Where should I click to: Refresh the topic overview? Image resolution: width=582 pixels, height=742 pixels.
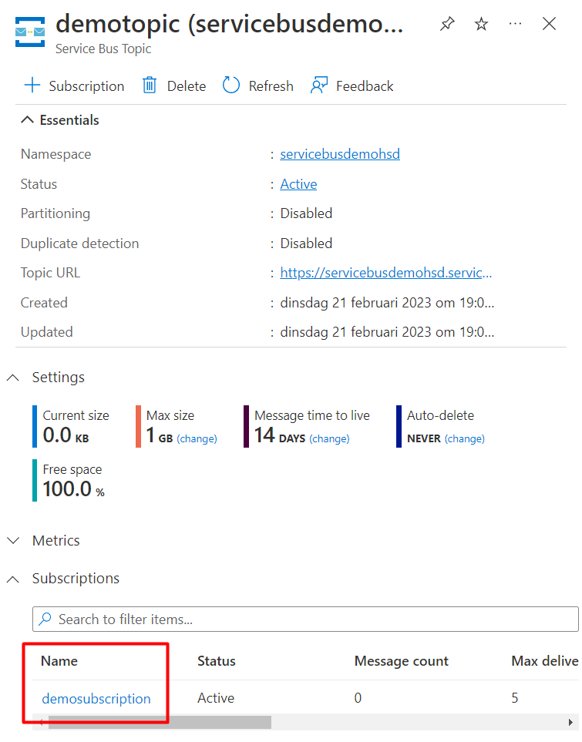pyautogui.click(x=271, y=86)
